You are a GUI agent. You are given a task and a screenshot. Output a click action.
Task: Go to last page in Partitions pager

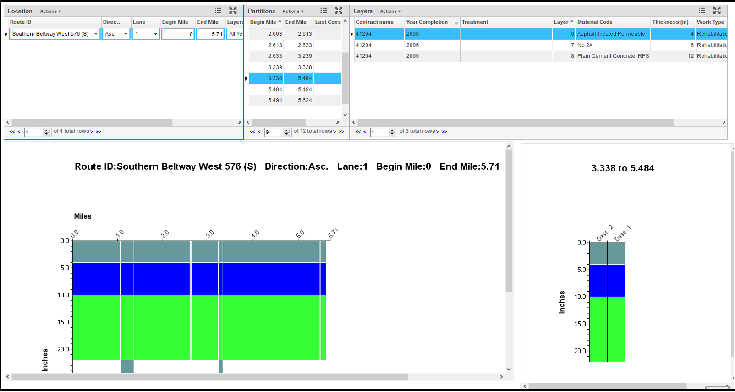(341, 132)
